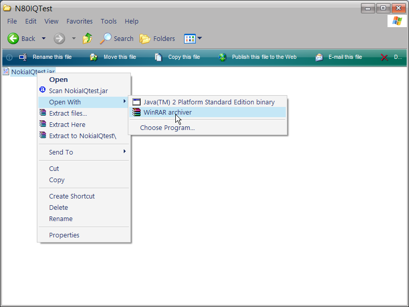
Task: Click the Search magnifier button
Action: (117, 39)
